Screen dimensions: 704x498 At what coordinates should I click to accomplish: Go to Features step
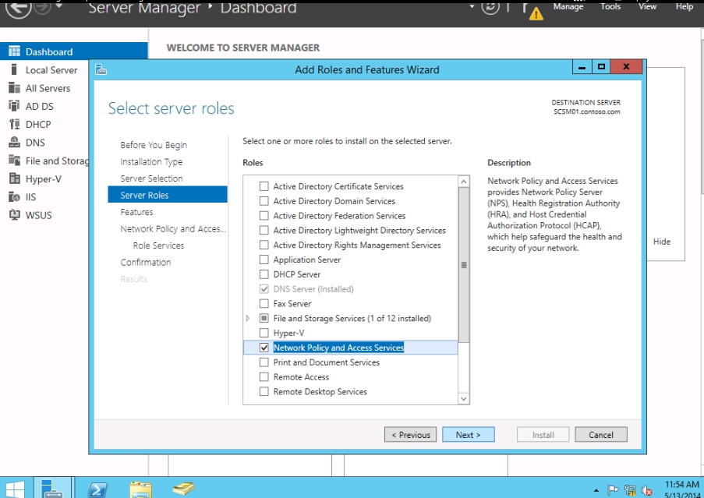136,212
